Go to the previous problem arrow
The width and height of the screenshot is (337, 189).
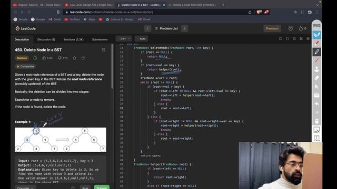point(147,28)
